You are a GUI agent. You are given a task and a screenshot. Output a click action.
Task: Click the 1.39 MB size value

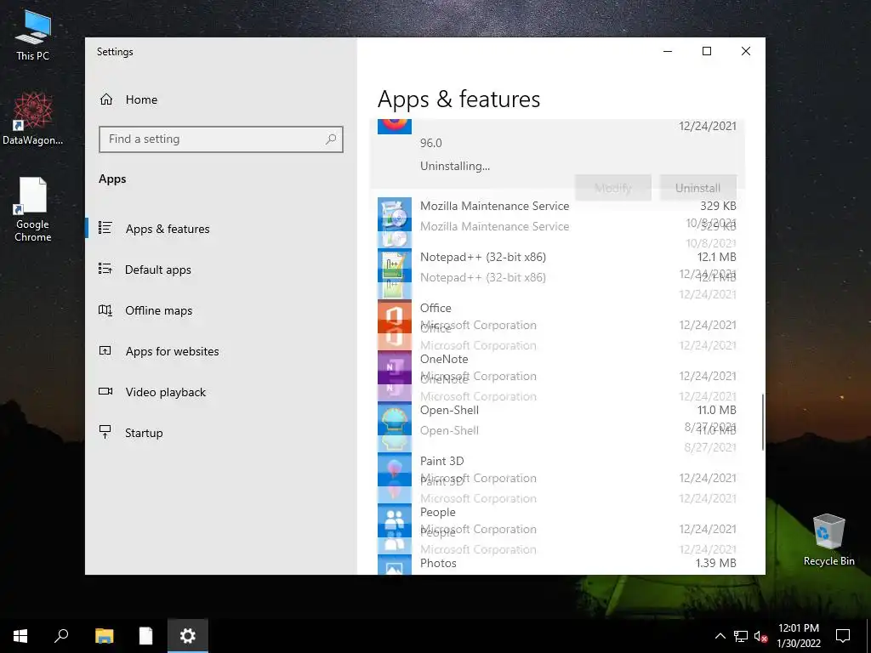point(715,563)
